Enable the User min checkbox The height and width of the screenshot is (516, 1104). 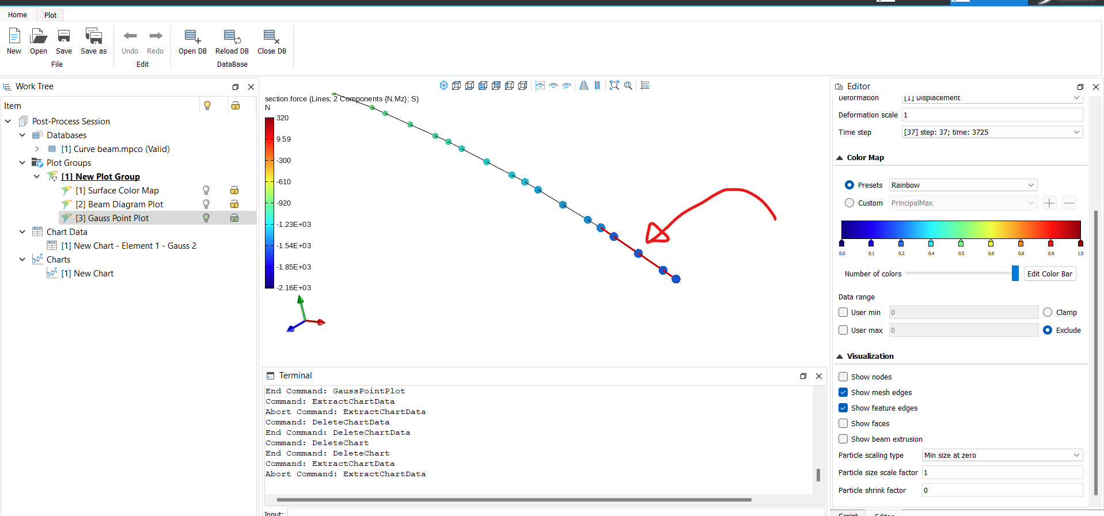(843, 312)
